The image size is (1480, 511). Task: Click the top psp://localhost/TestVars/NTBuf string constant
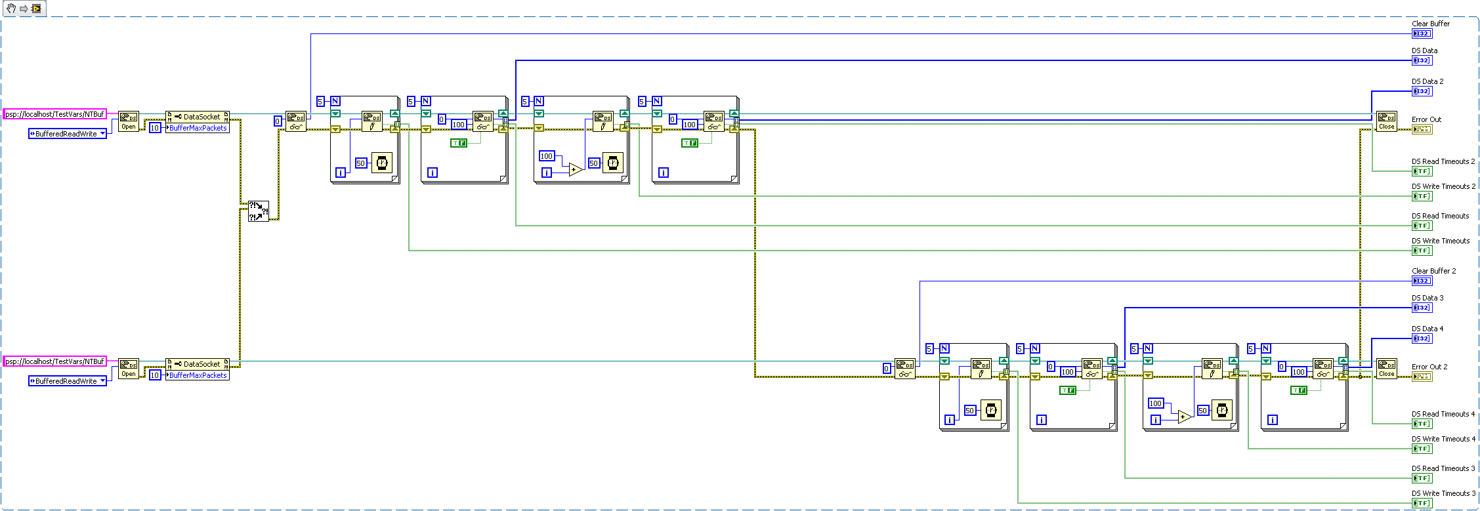(x=55, y=114)
